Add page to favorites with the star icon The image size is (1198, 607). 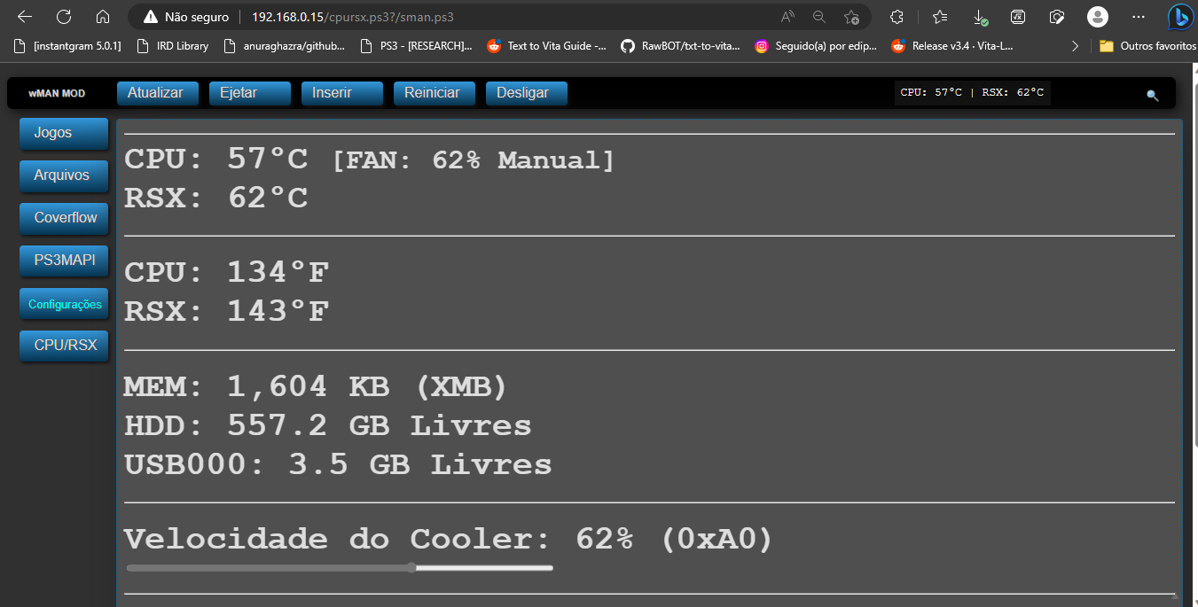(851, 16)
